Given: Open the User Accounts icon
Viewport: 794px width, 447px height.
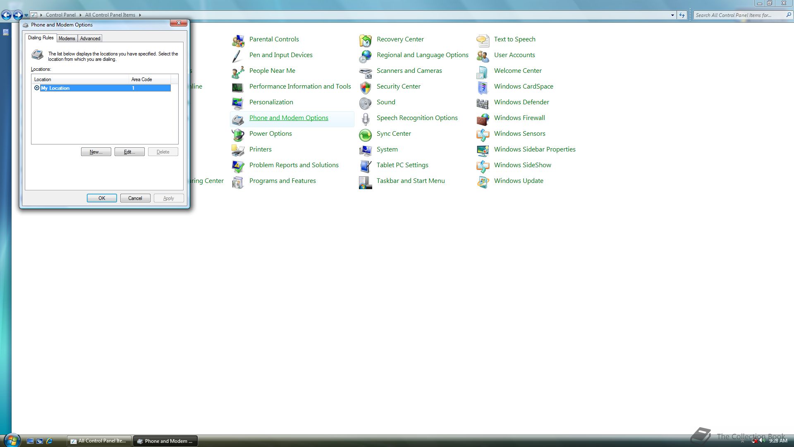Looking at the screenshot, I should [483, 56].
